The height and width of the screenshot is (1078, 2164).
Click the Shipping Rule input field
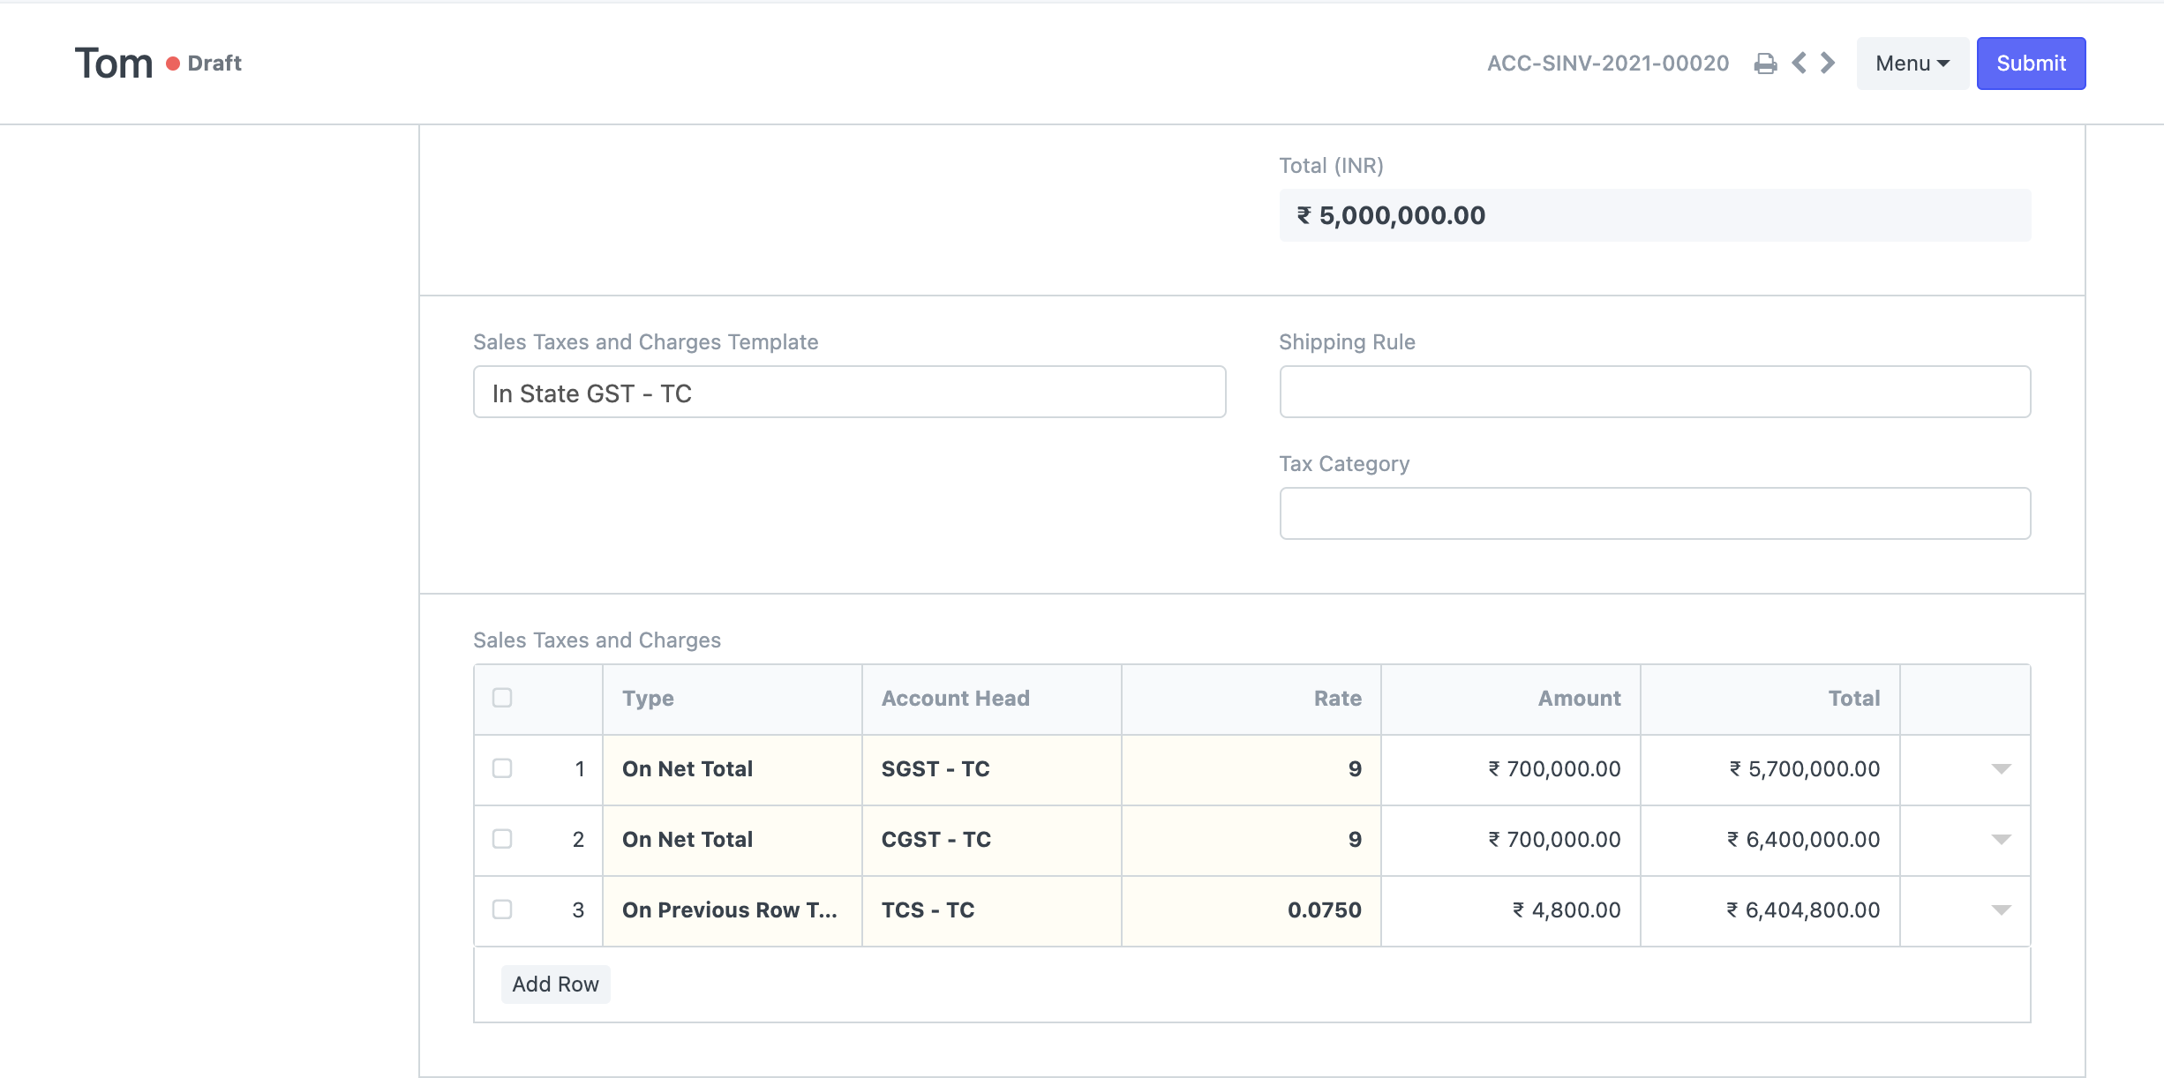point(1655,393)
